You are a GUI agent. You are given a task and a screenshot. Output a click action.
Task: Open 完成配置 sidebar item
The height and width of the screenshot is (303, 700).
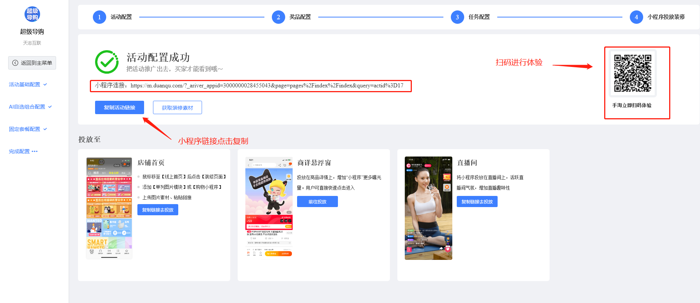(19, 151)
